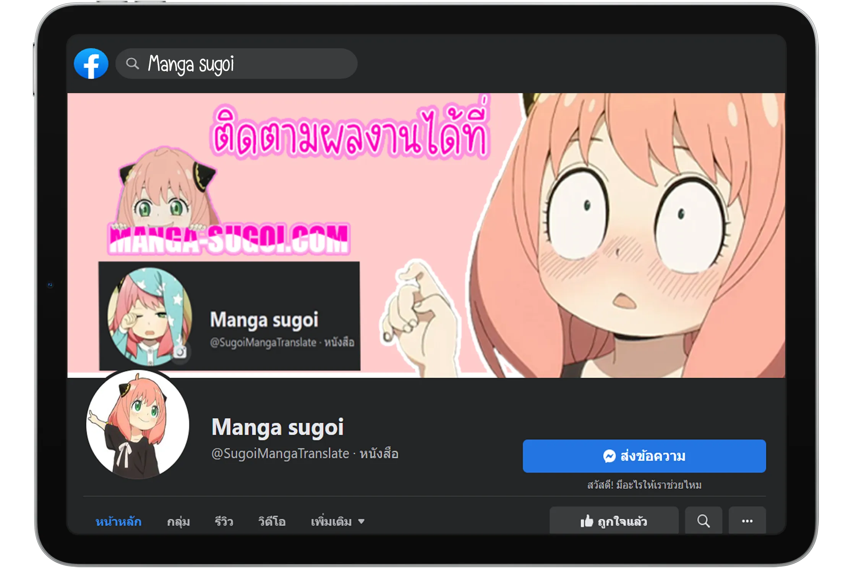Open the รีวิว tab

(x=224, y=521)
